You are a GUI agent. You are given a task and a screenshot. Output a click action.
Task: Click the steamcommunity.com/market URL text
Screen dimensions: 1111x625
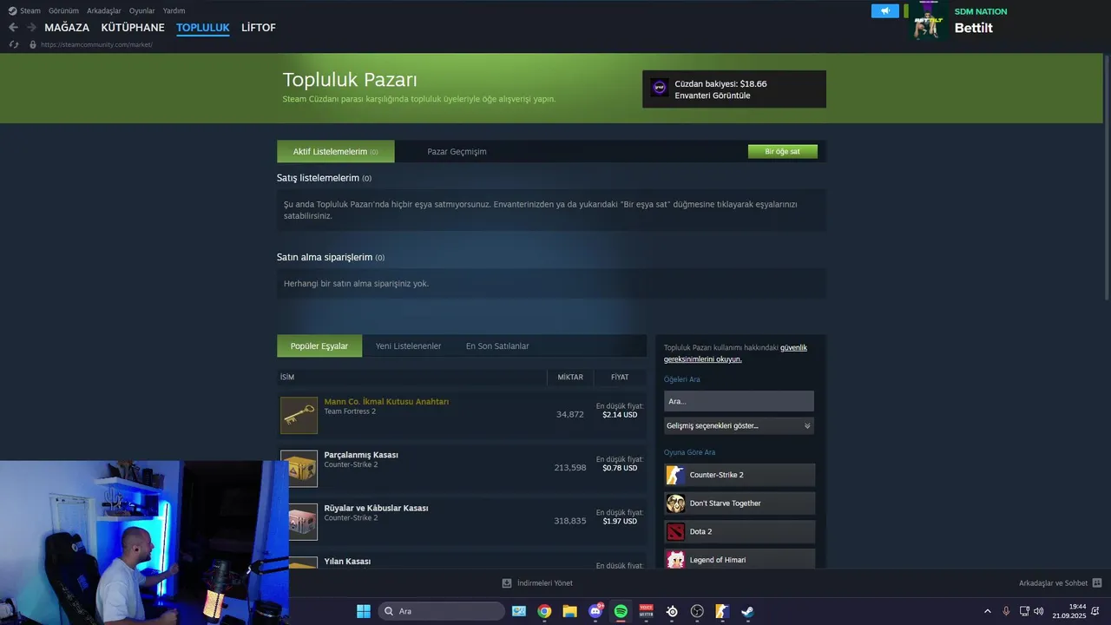tap(96, 44)
